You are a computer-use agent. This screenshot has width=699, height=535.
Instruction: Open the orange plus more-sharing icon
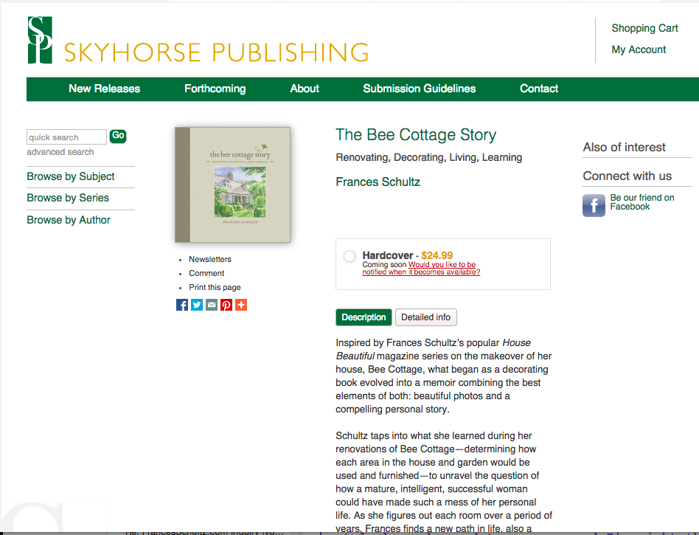coord(241,305)
